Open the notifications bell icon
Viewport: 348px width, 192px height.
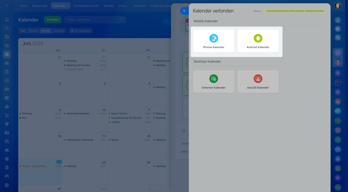tap(338, 20)
